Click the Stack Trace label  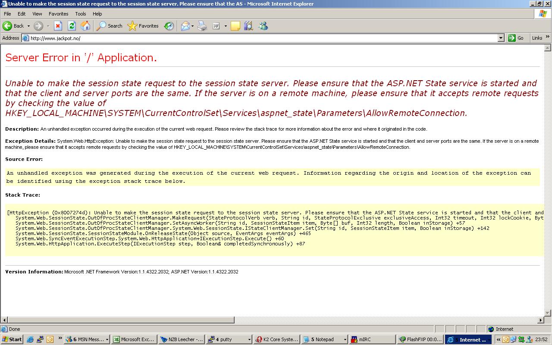[22, 195]
